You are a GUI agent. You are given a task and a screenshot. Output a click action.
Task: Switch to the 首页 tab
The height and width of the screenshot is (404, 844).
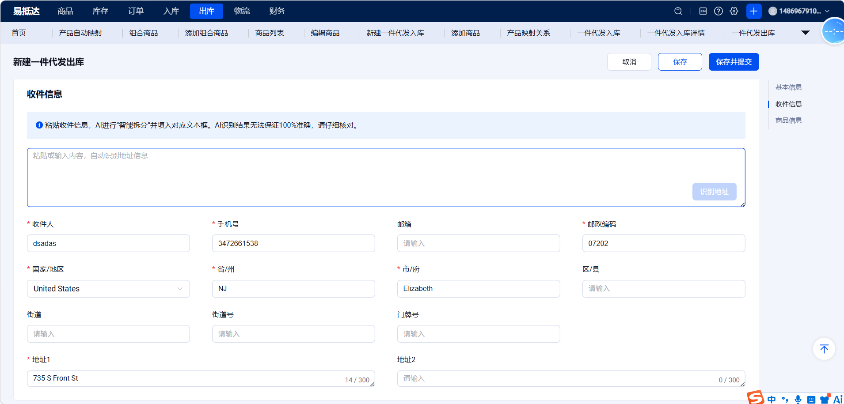point(19,33)
